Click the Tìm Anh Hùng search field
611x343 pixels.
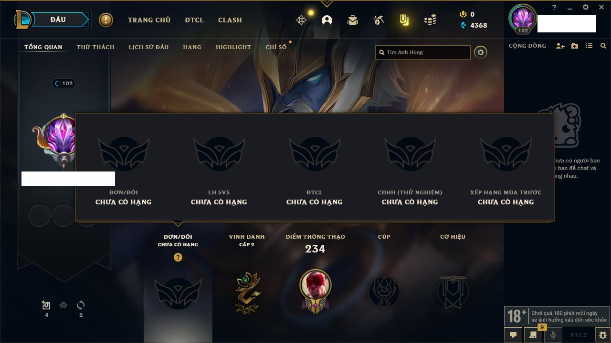click(423, 52)
